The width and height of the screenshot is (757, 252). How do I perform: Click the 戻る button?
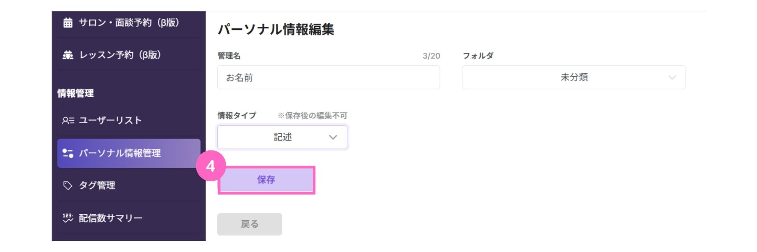pos(250,224)
